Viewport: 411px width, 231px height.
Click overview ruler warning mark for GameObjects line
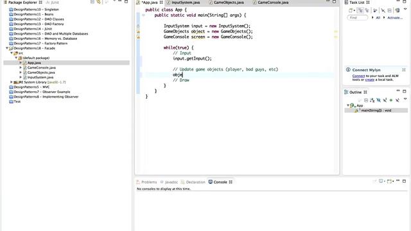coord(335,31)
